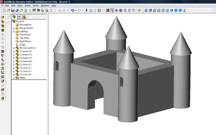This screenshot has width=216, height=135.
Task: Click the Interference Detection icon in sidebar
Action: [x=3, y=90]
